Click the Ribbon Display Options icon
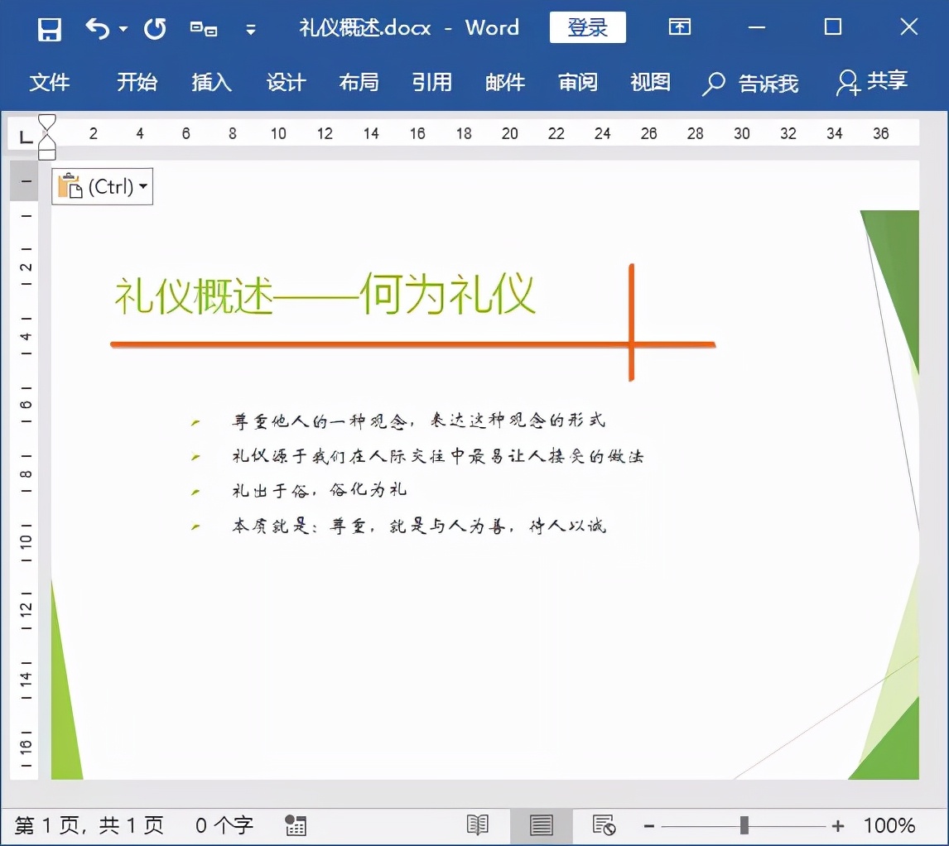The width and height of the screenshot is (949, 846). coord(679,27)
